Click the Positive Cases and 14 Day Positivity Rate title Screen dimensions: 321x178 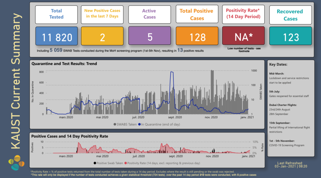[x=70, y=136]
